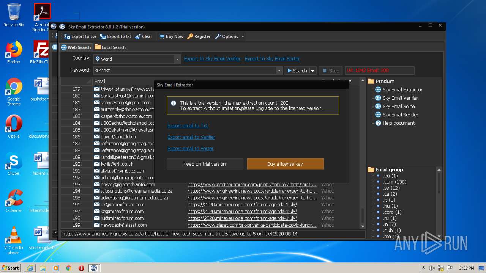Click the Email group panel scroll up arrow
Viewport: 486px width, 273px height.
coord(439,170)
